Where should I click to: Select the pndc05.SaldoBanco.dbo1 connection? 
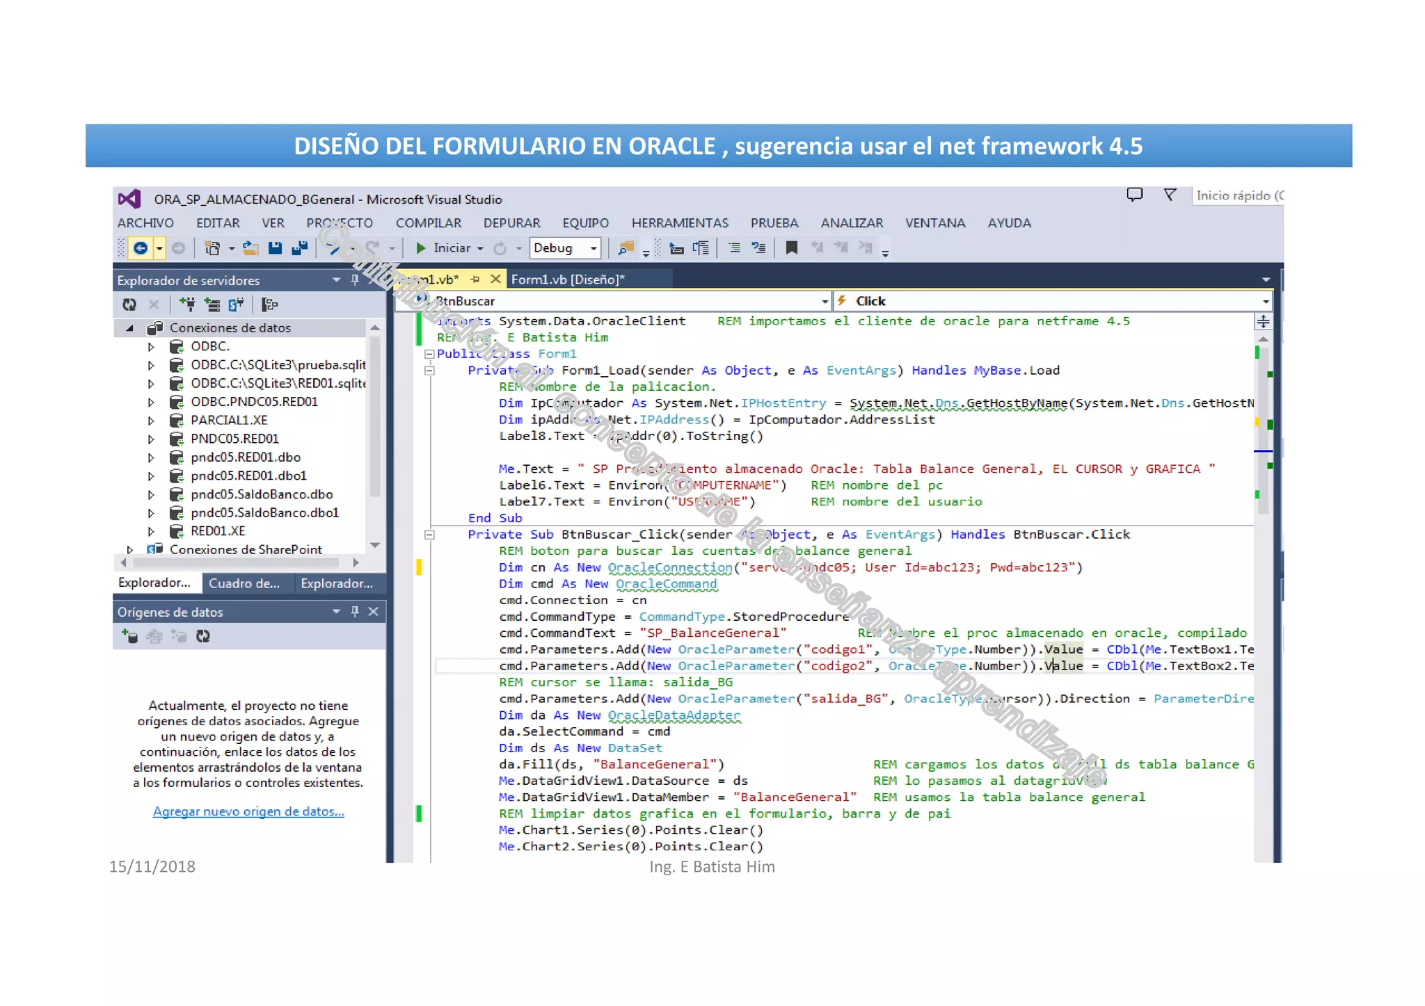tap(264, 512)
